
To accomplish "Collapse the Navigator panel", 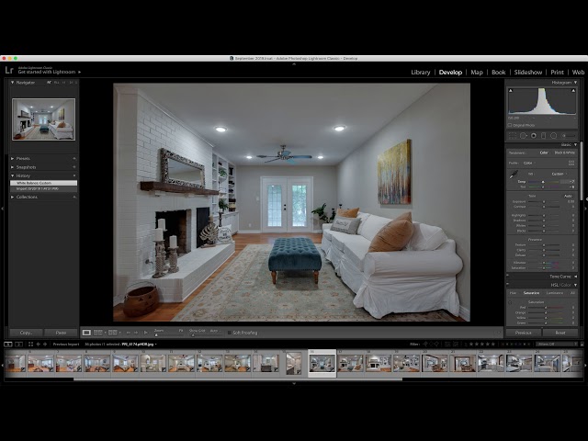I will point(12,83).
